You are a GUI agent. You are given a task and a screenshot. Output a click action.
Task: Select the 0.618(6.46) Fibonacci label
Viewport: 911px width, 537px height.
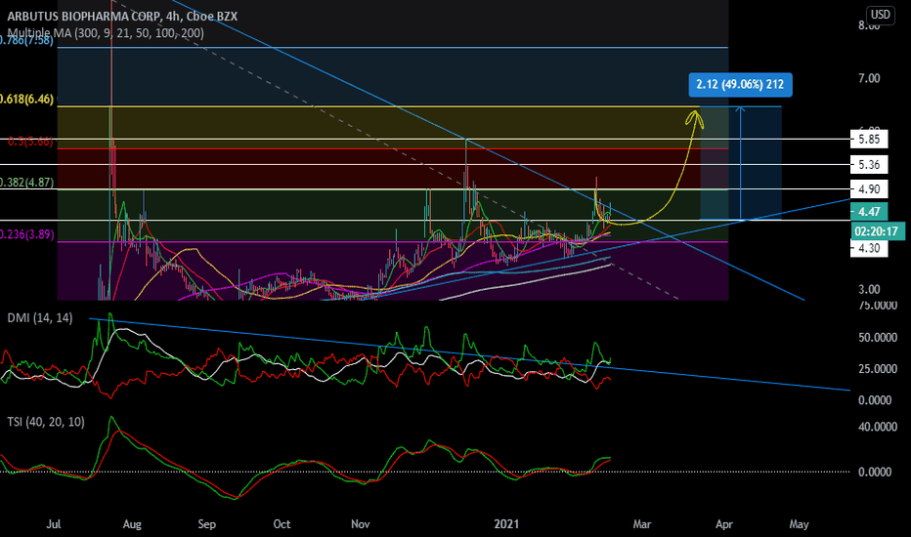[26, 100]
